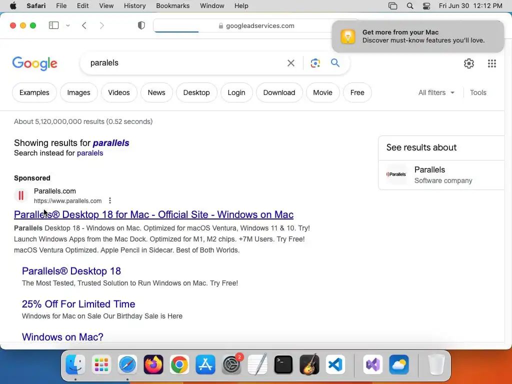Open Parallels Software company result card
This screenshot has width=512, height=384.
pos(441,174)
